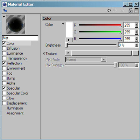Click the Mix Strength spinner arrows
The height and width of the screenshot is (140, 140).
pyautogui.click(x=136, y=65)
